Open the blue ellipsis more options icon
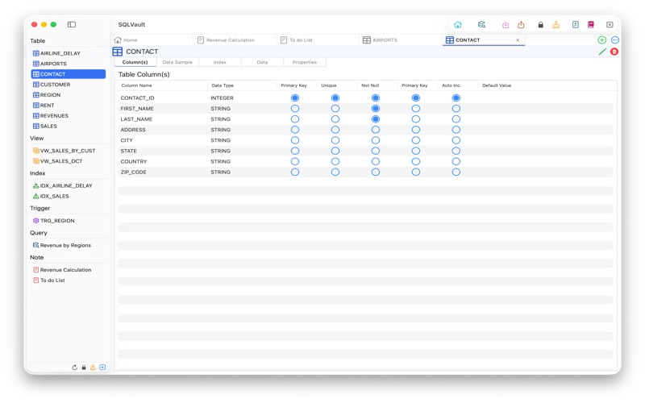 pos(615,39)
